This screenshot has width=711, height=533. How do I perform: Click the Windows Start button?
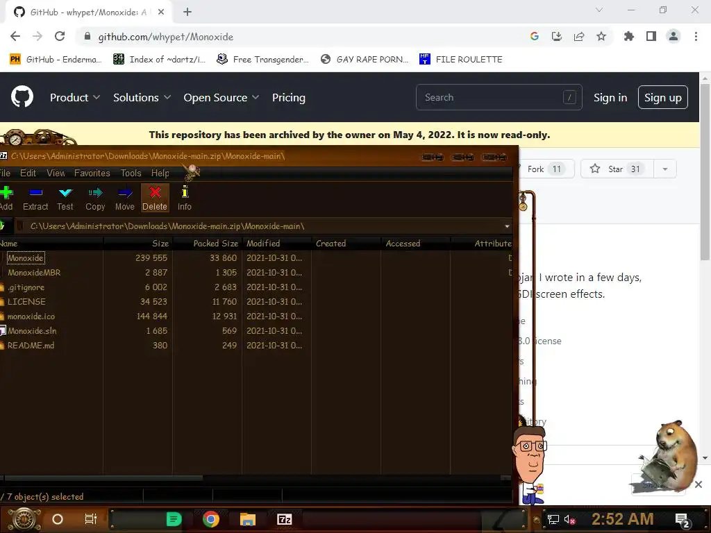24,519
